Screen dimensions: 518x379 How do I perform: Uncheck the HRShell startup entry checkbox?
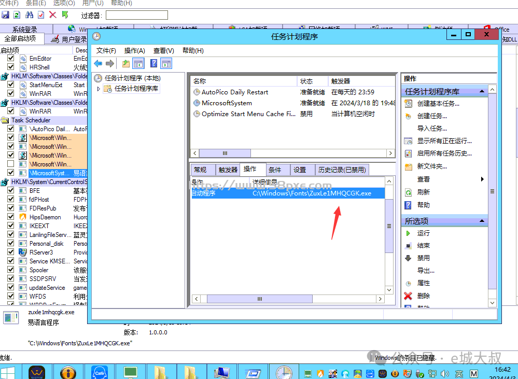(x=10, y=67)
